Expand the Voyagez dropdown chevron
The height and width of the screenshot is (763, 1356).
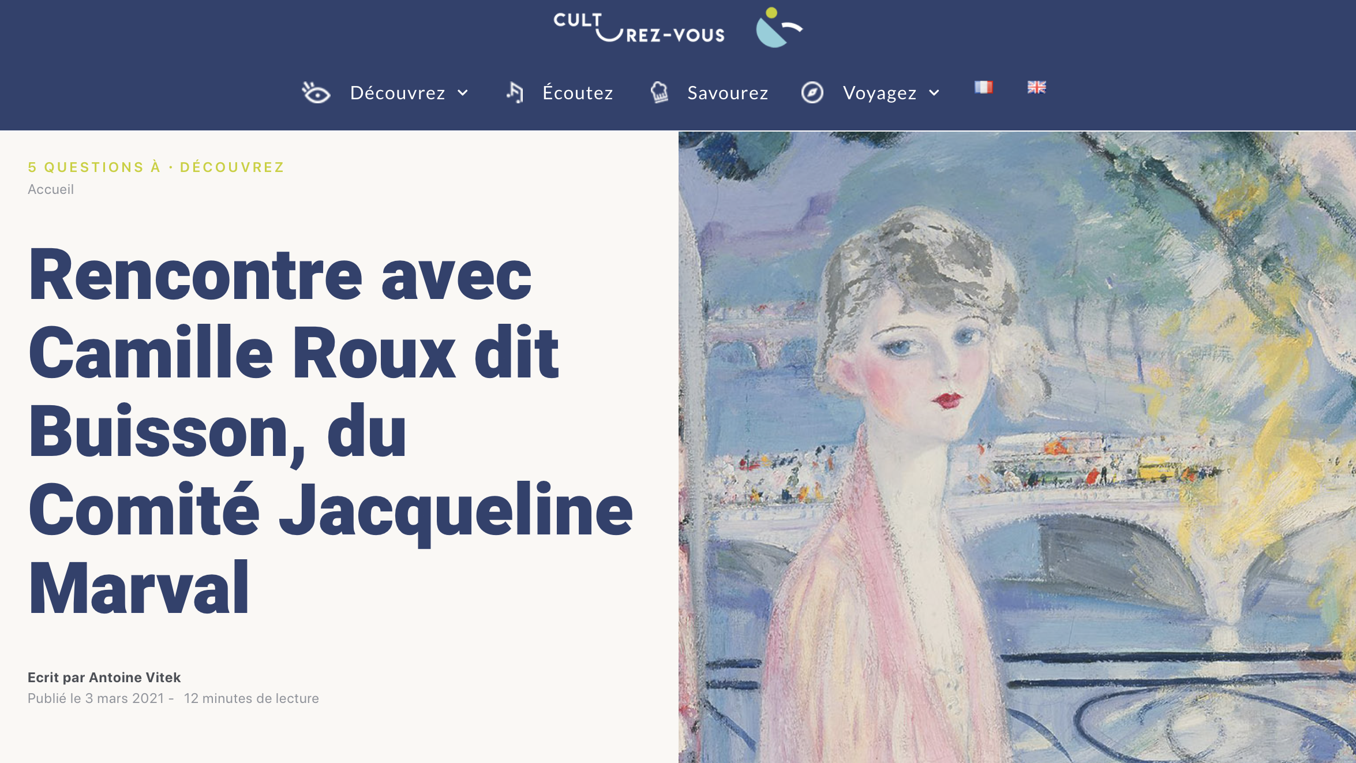point(934,93)
